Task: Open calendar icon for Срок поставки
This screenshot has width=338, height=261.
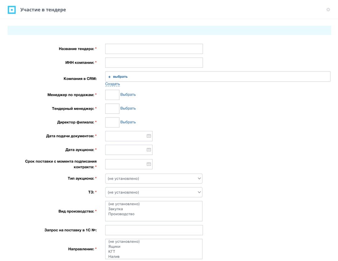Action: (x=149, y=164)
